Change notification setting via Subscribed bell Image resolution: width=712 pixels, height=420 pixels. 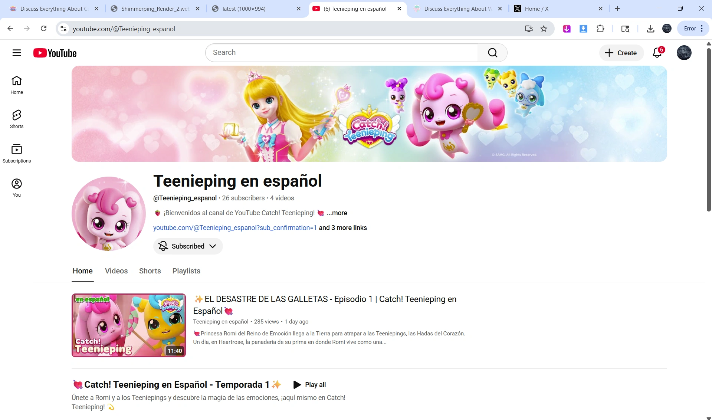tap(163, 246)
